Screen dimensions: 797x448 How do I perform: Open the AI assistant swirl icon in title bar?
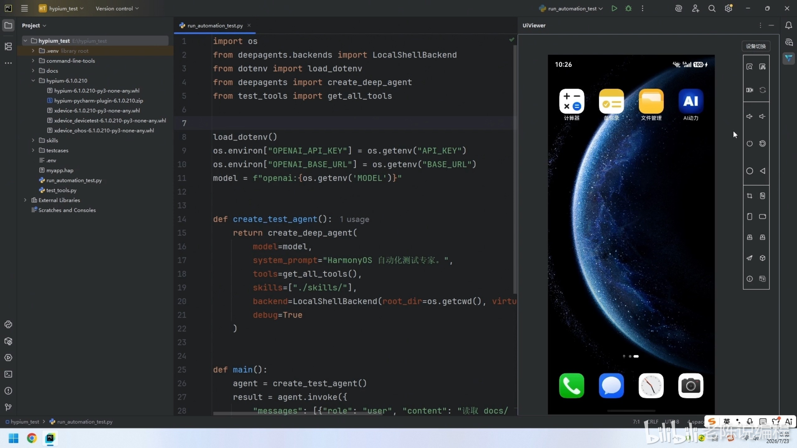coord(679,8)
